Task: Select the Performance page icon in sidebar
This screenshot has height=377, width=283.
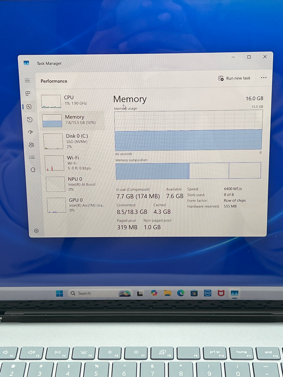Action: coord(29,107)
